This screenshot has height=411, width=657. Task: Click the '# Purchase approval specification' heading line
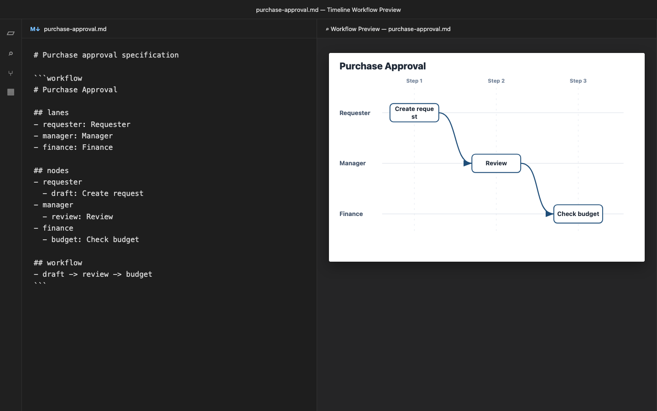(106, 55)
